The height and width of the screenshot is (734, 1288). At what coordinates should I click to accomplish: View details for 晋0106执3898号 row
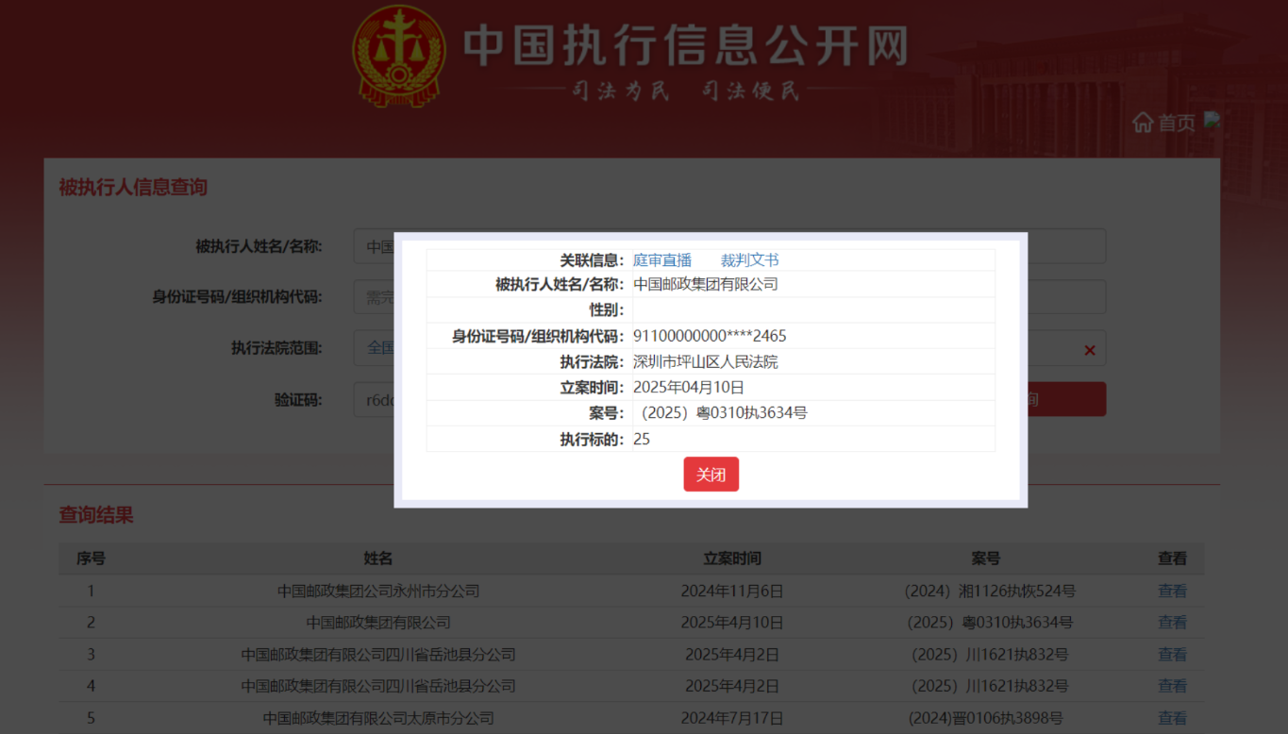[x=1172, y=718]
